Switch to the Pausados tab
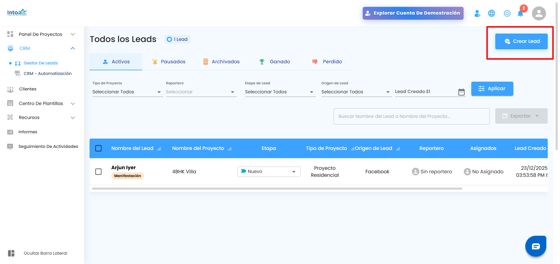The image size is (560, 264). 169,62
